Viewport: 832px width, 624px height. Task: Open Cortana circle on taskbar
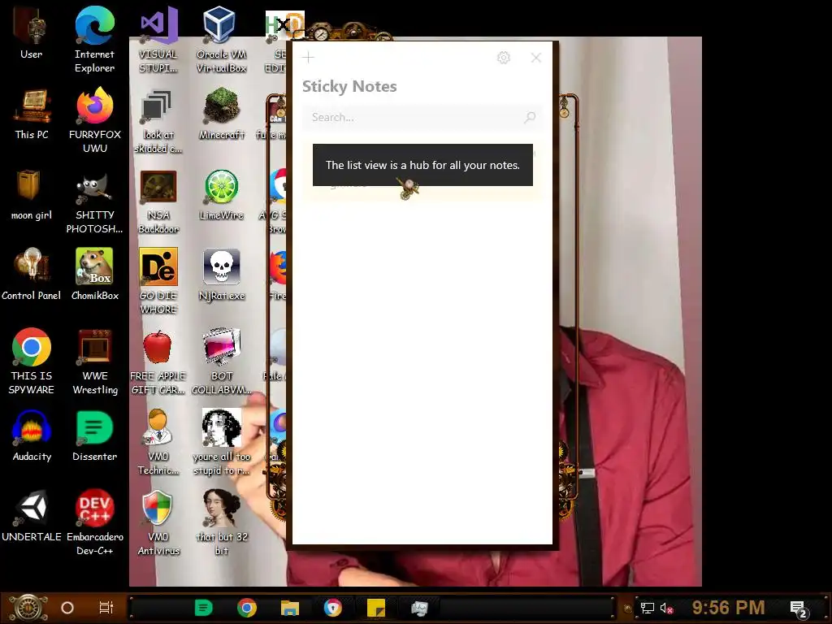click(x=67, y=608)
